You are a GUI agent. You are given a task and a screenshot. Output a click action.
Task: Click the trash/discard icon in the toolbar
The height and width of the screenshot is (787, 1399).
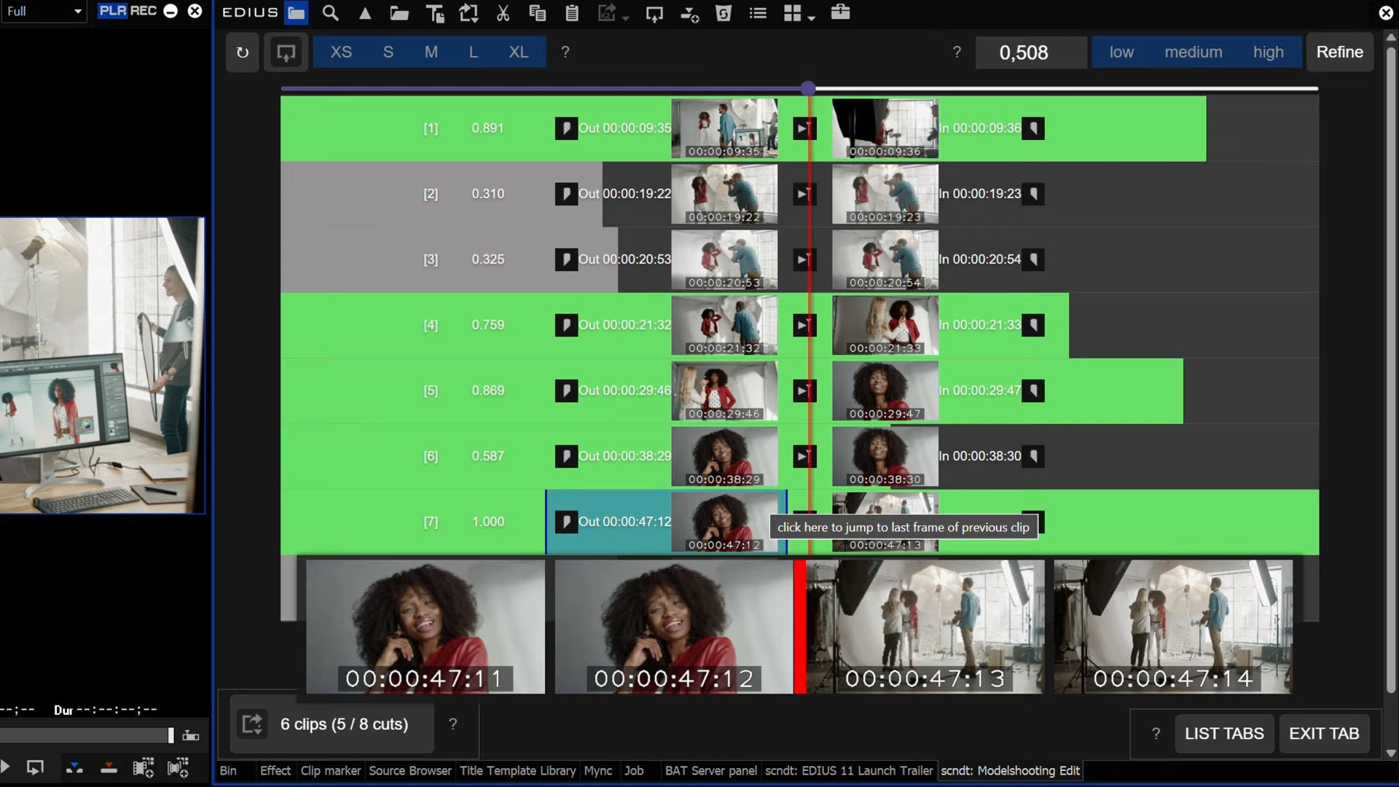[724, 12]
